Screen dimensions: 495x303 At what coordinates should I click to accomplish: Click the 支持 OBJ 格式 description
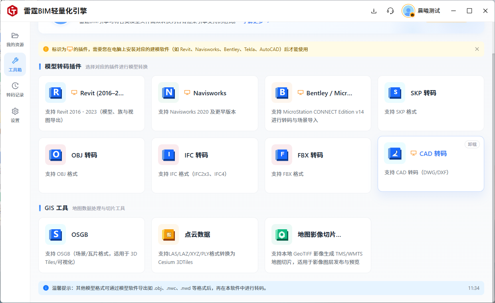(x=61, y=174)
